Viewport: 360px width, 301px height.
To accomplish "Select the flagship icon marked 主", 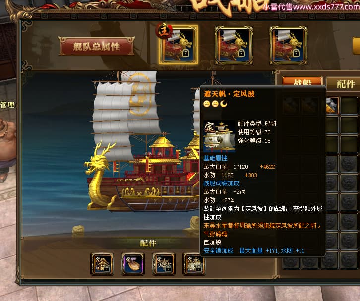I will coord(178,45).
